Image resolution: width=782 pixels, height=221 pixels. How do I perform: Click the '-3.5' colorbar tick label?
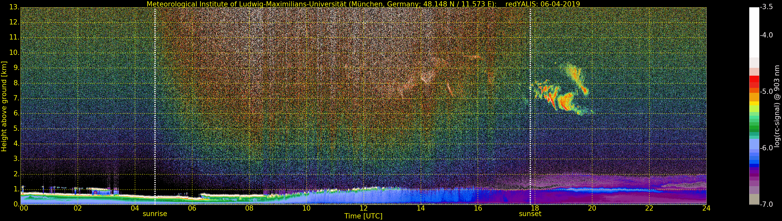pos(766,7)
